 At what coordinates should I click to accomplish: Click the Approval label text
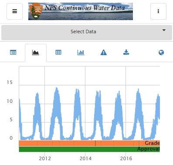[x=149, y=149]
